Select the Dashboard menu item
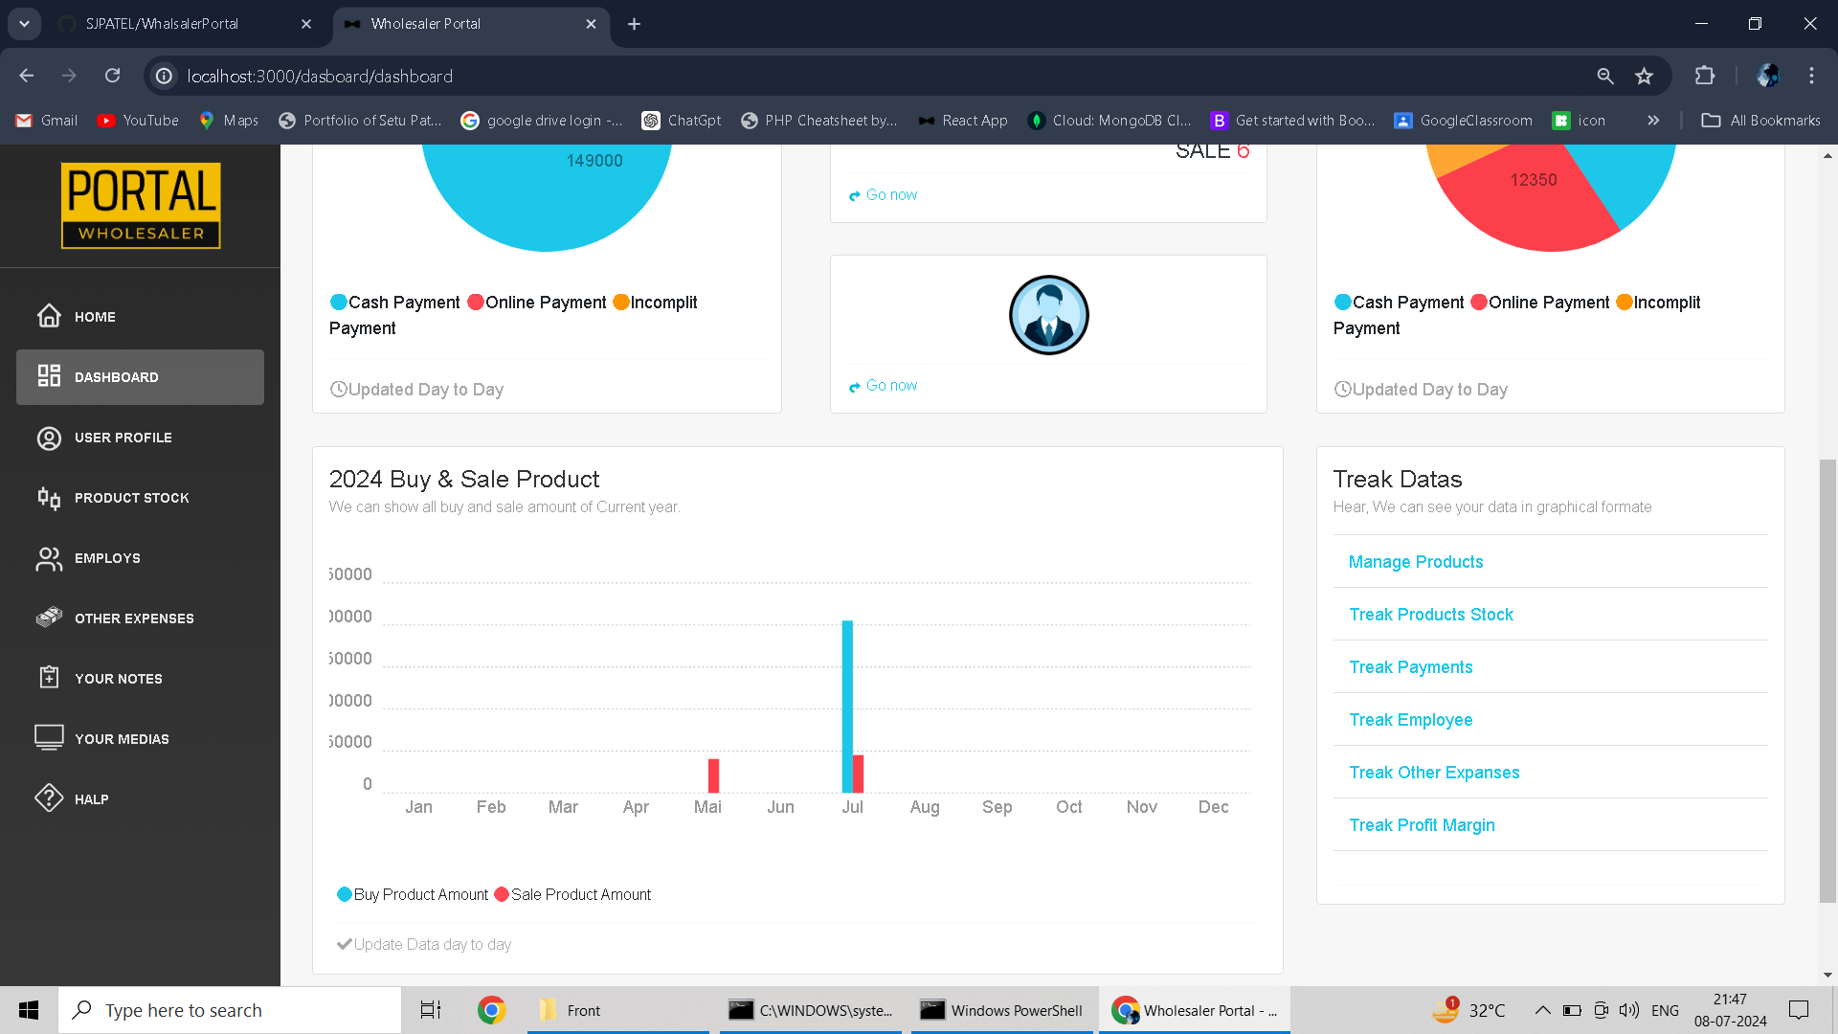This screenshot has height=1034, width=1838. (140, 377)
